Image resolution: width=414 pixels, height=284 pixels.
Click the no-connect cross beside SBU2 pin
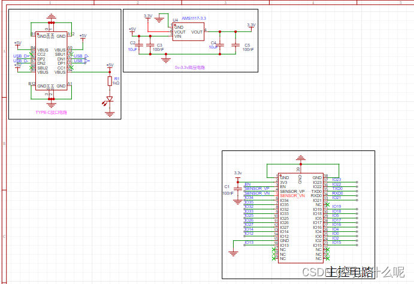point(31,68)
